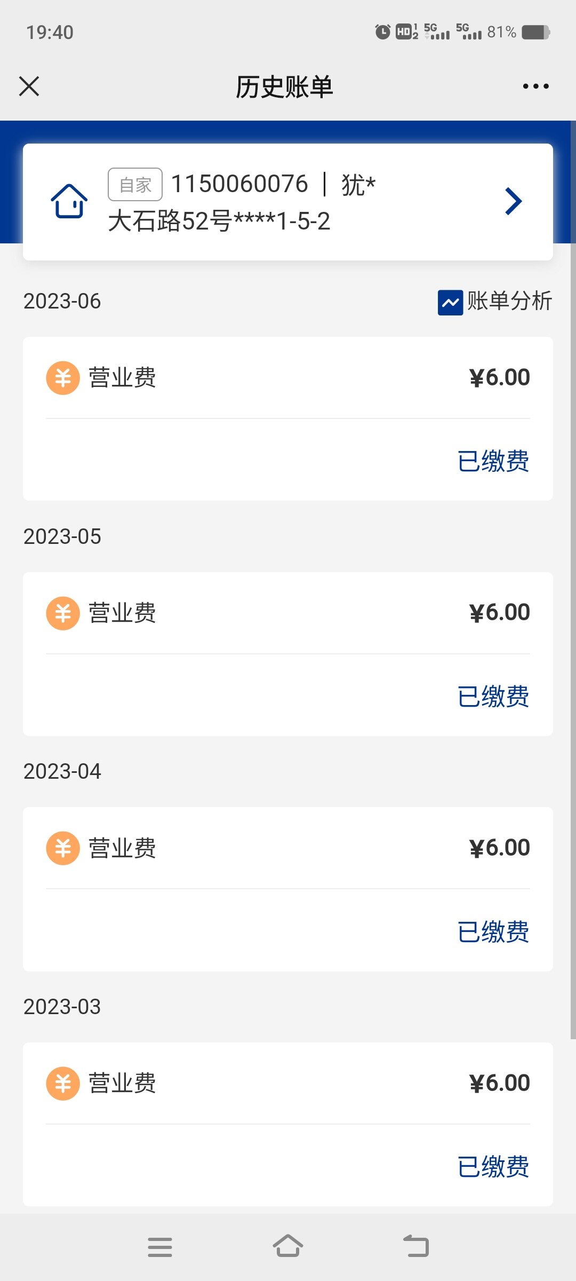Open the three-dot more options menu

535,86
